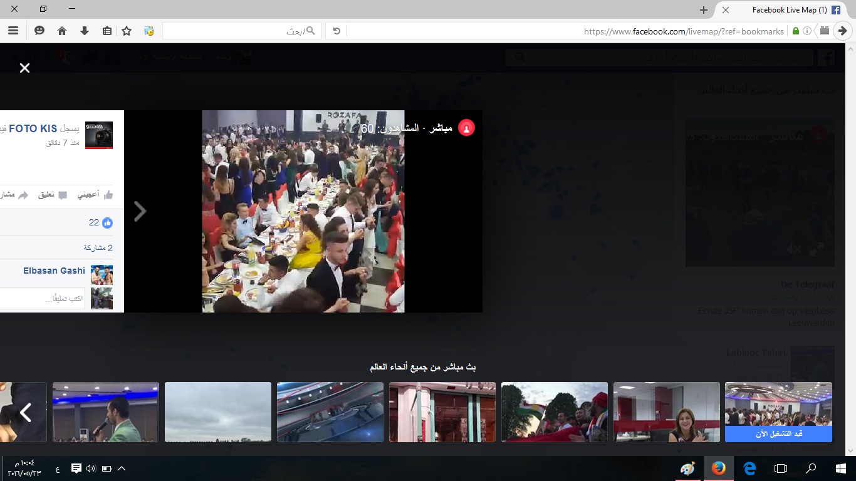Image resolution: width=856 pixels, height=481 pixels.
Task: Click the live video player of the banquet
Action: tap(303, 211)
